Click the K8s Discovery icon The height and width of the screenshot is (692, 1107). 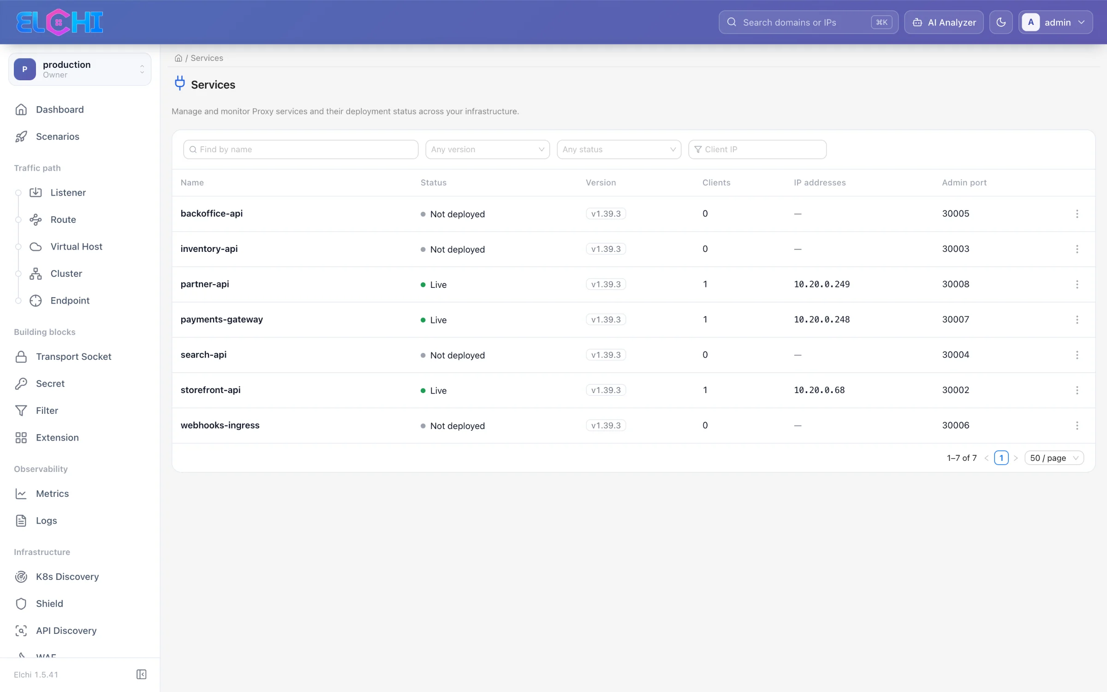tap(21, 577)
